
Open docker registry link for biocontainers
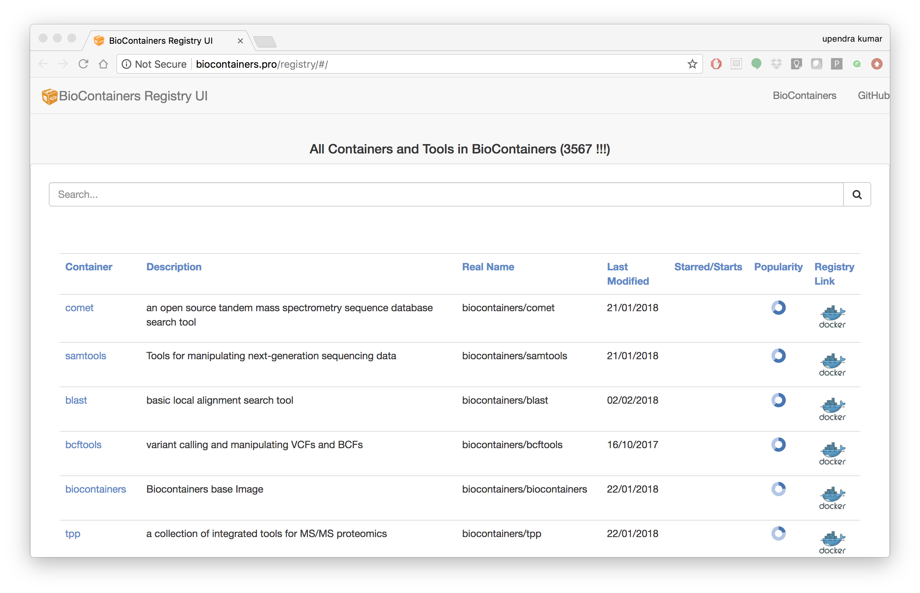pyautogui.click(x=832, y=498)
